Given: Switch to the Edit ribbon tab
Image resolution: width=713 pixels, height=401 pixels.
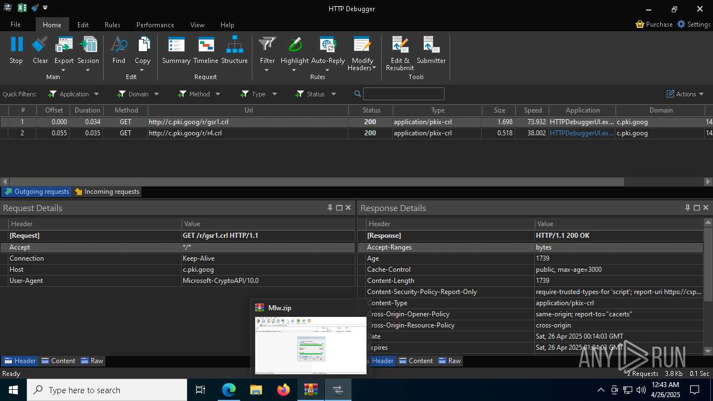Looking at the screenshot, I should [83, 25].
